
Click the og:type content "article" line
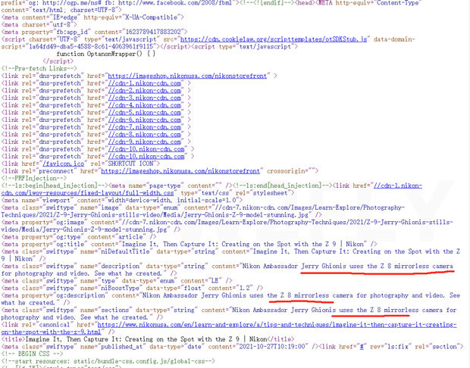(x=79, y=237)
